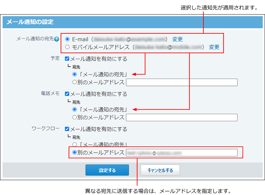Select 別のメールアドレス radio under 電話メモ
Image resolution: width=265 pixels, height=195 pixels.
tap(74, 117)
